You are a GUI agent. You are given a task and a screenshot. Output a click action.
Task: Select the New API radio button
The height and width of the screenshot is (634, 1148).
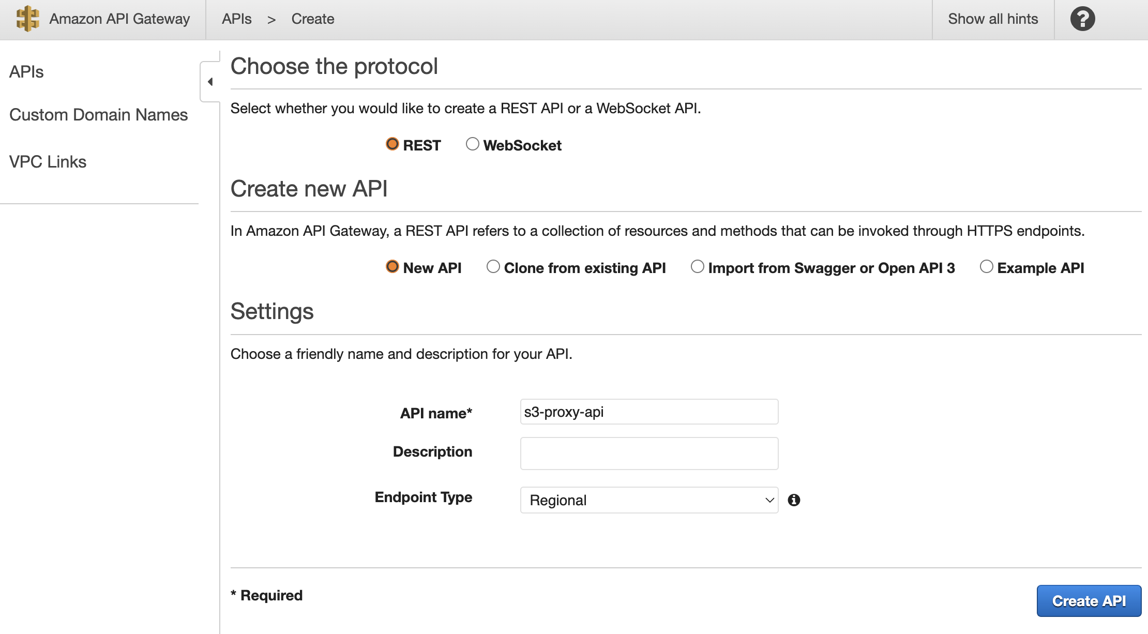[x=390, y=267]
